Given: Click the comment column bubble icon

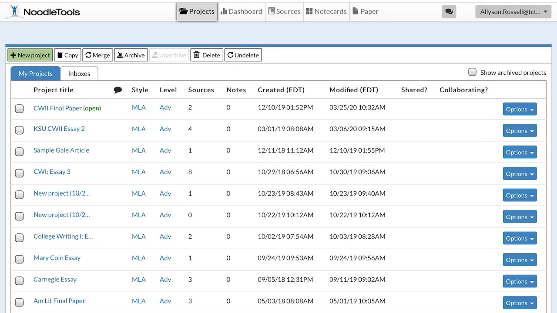Looking at the screenshot, I should (117, 90).
